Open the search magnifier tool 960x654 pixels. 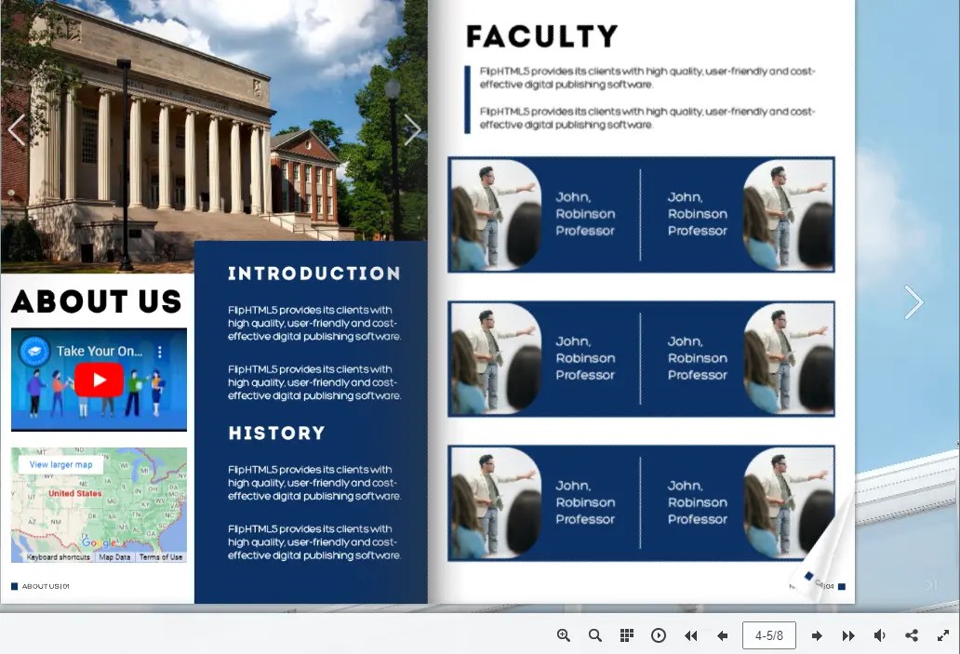594,635
